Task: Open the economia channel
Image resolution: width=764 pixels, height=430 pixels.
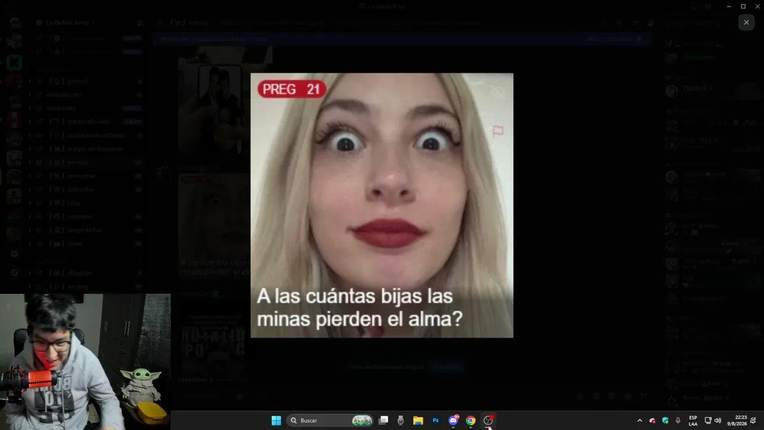Action: click(87, 176)
